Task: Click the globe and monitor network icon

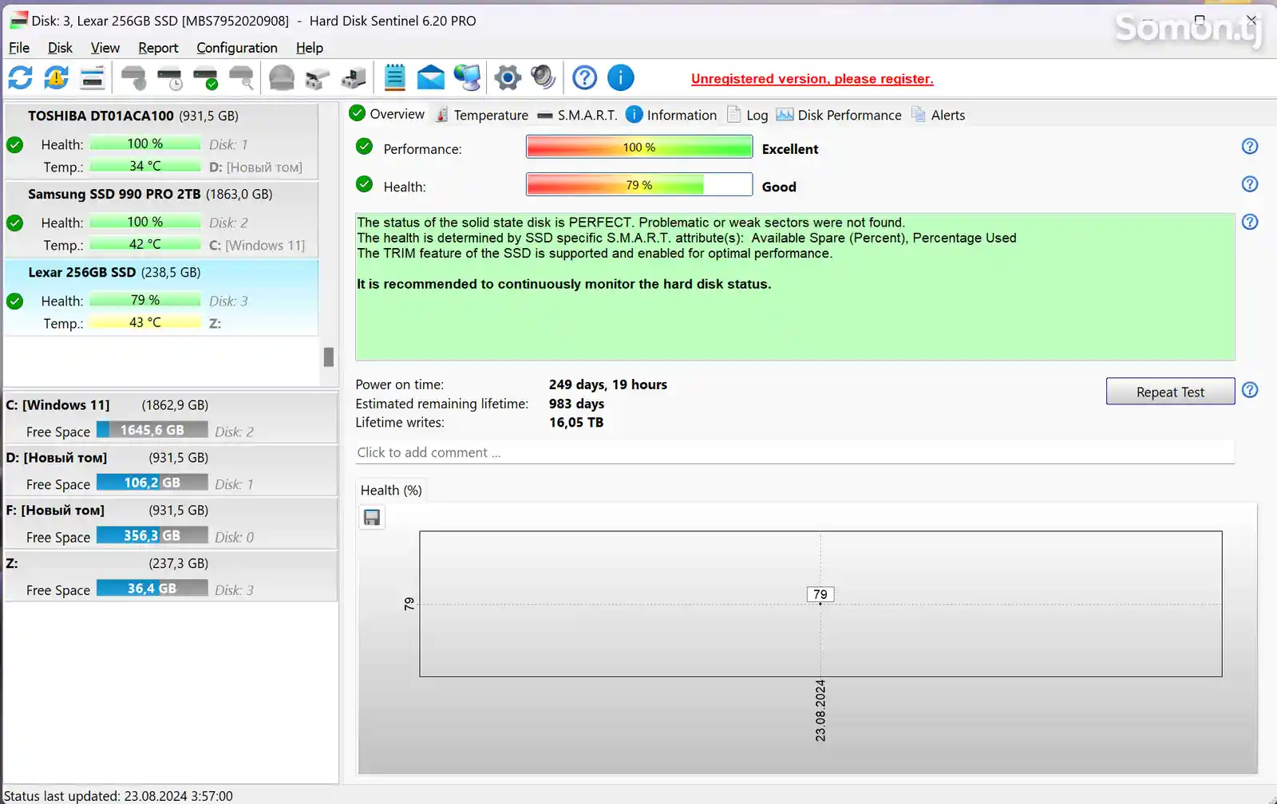Action: click(467, 77)
